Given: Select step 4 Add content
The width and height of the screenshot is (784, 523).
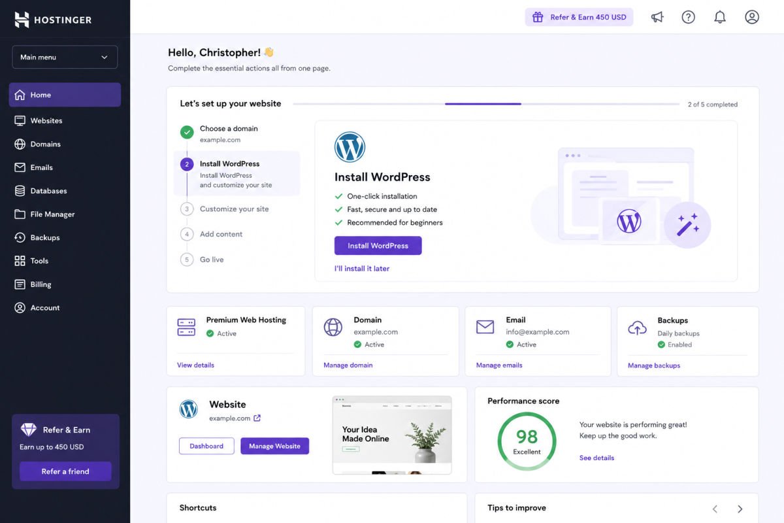Looking at the screenshot, I should [212, 234].
